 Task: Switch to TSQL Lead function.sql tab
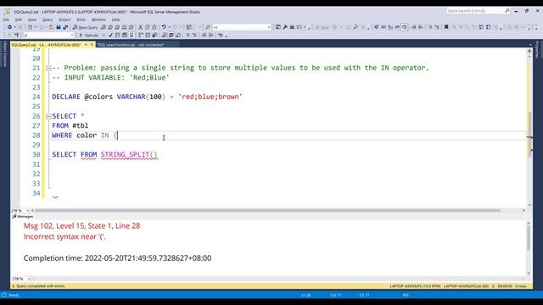131,45
